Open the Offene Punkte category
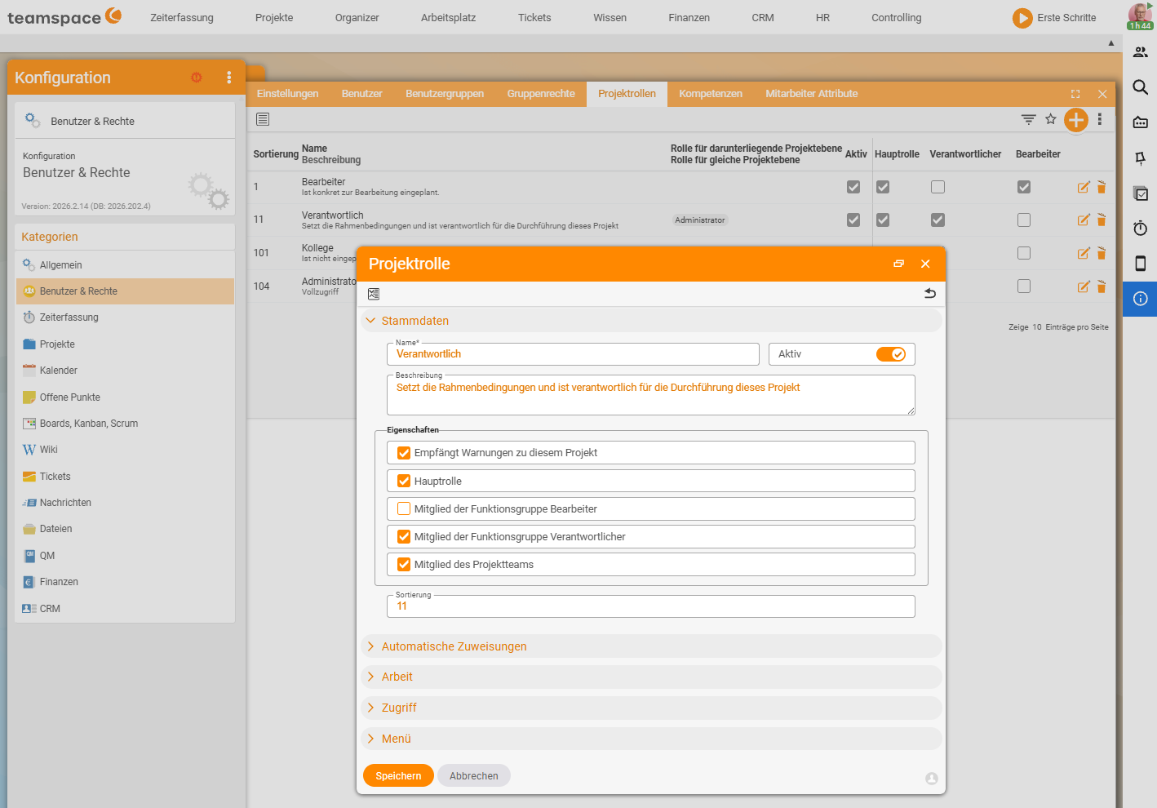1157x808 pixels. 125,397
